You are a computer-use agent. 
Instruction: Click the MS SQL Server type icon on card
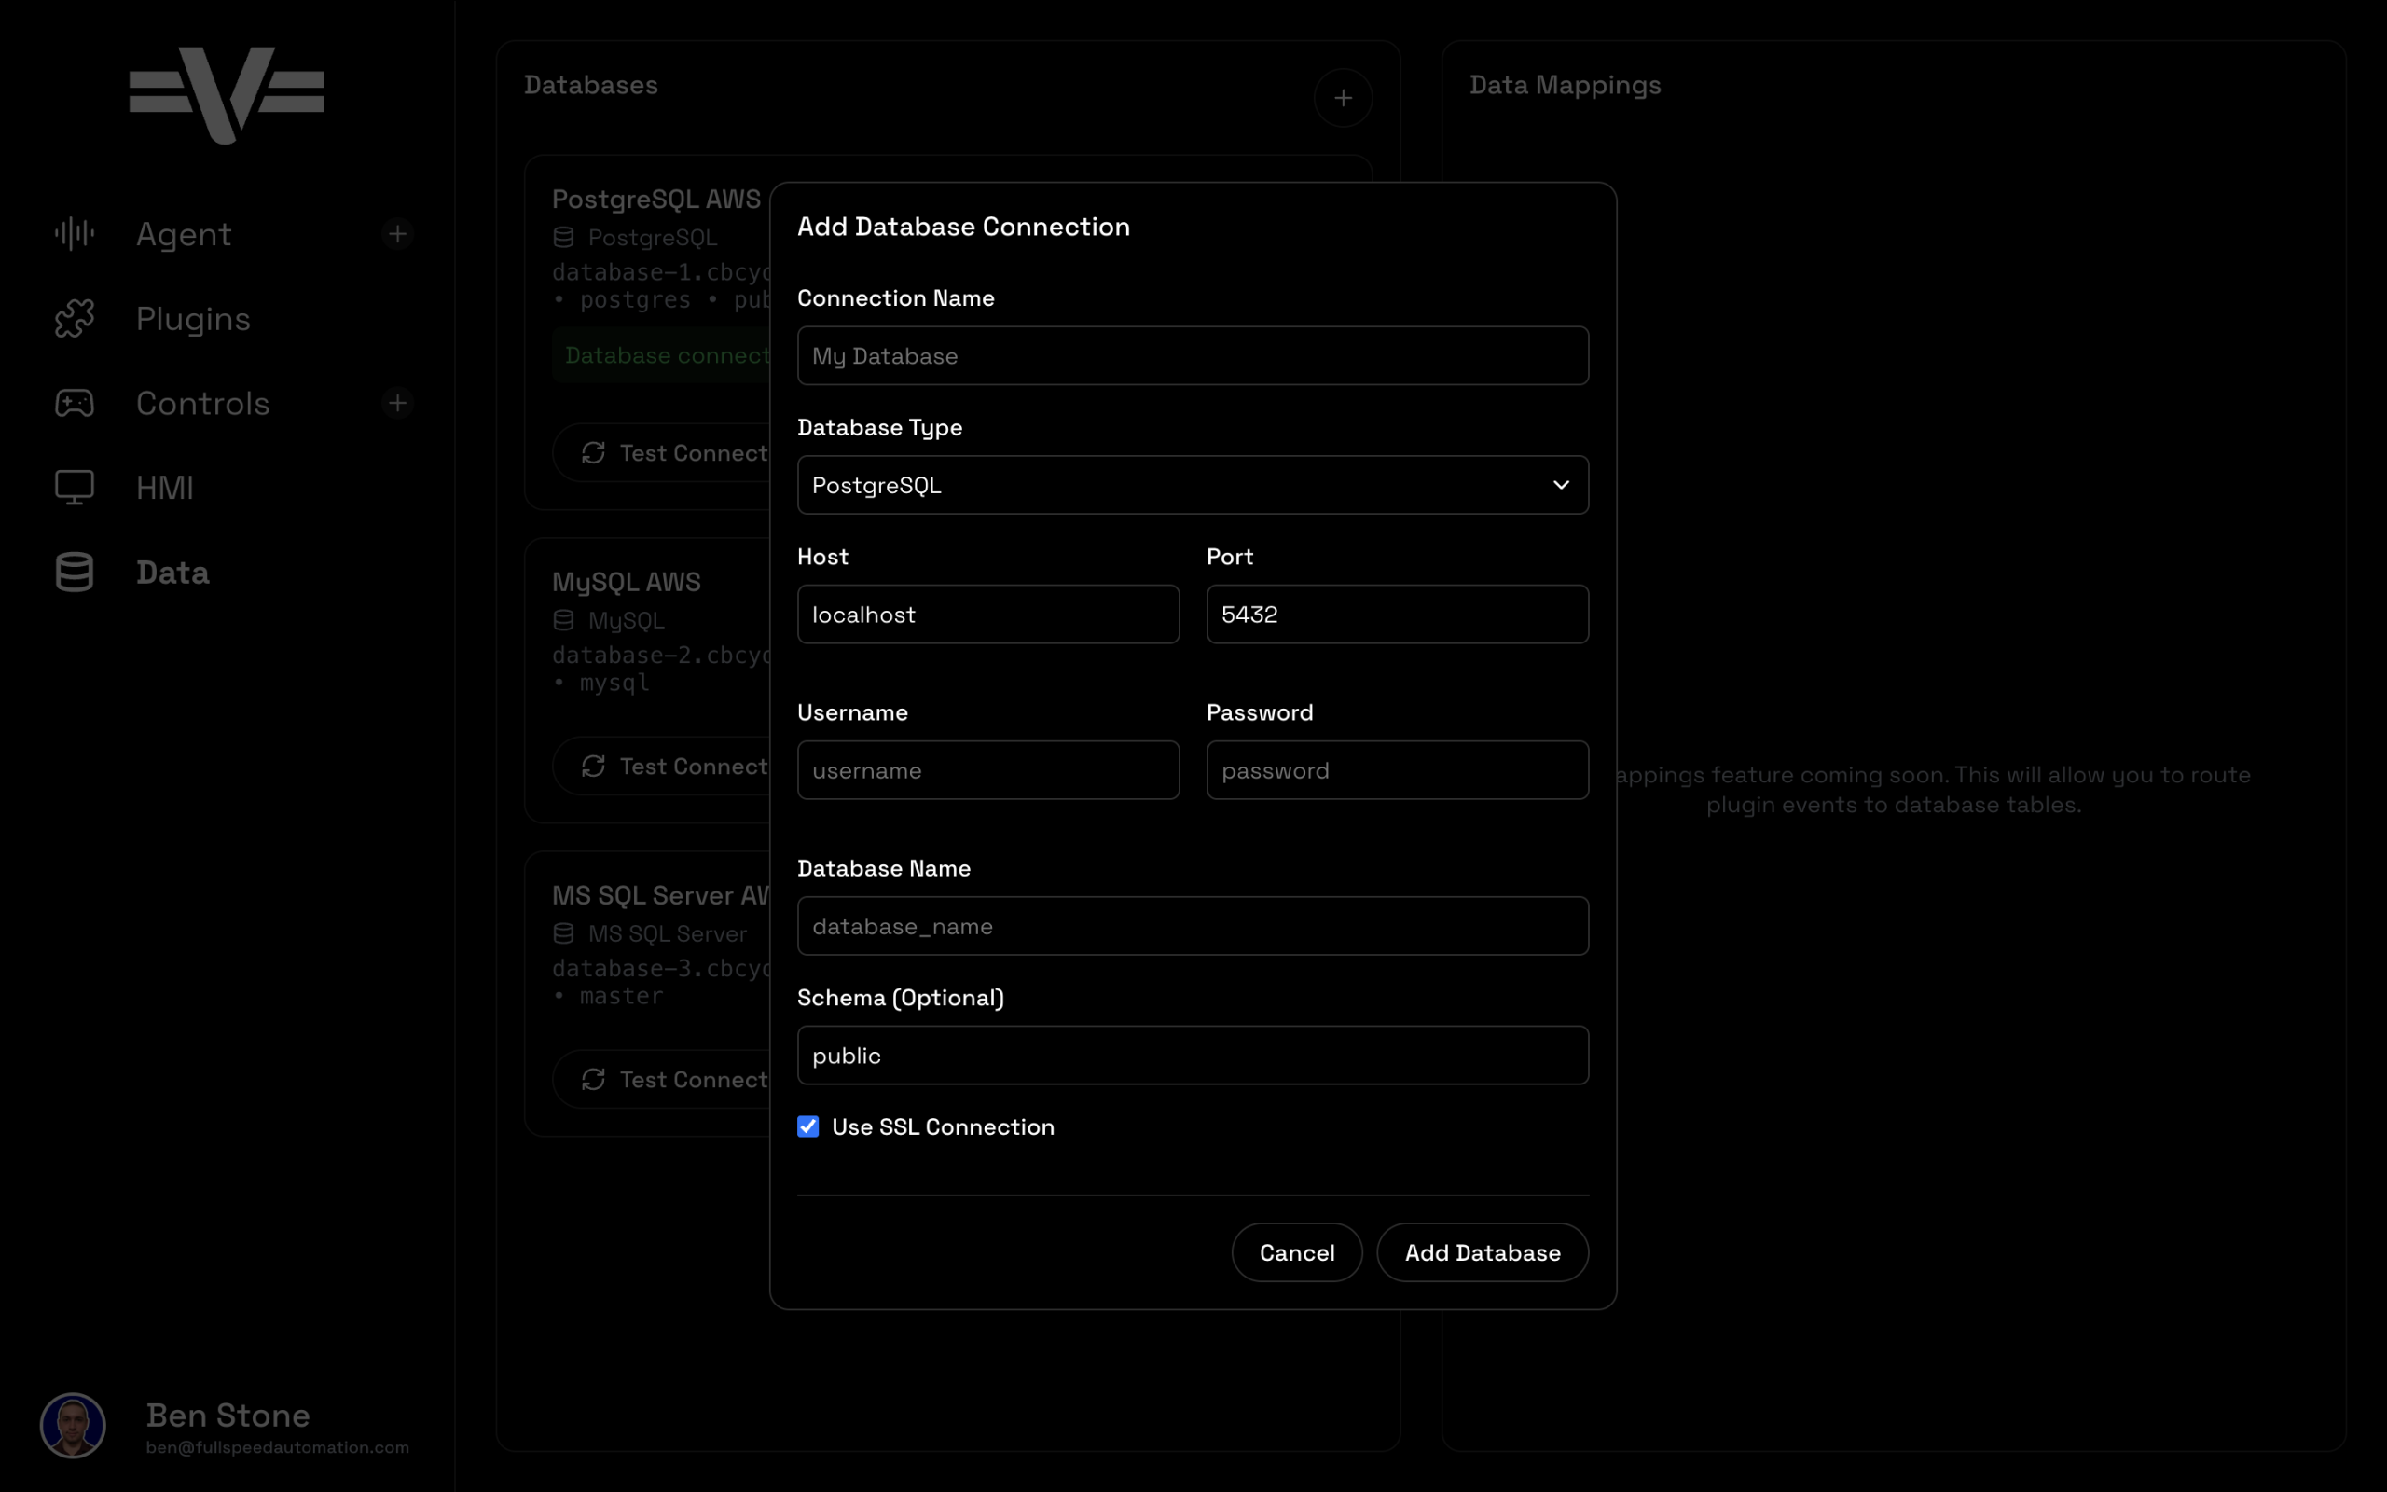click(x=563, y=932)
